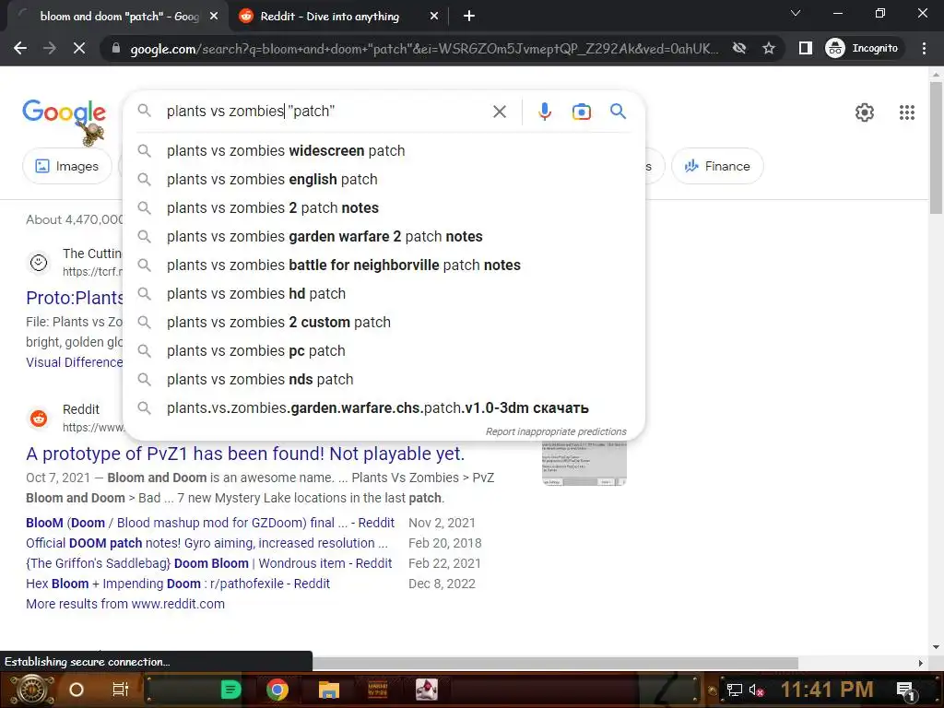Open the side panel icon in toolbar

click(805, 48)
